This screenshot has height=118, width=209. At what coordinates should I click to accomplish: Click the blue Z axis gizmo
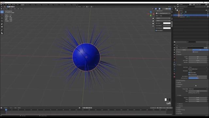point(151,12)
